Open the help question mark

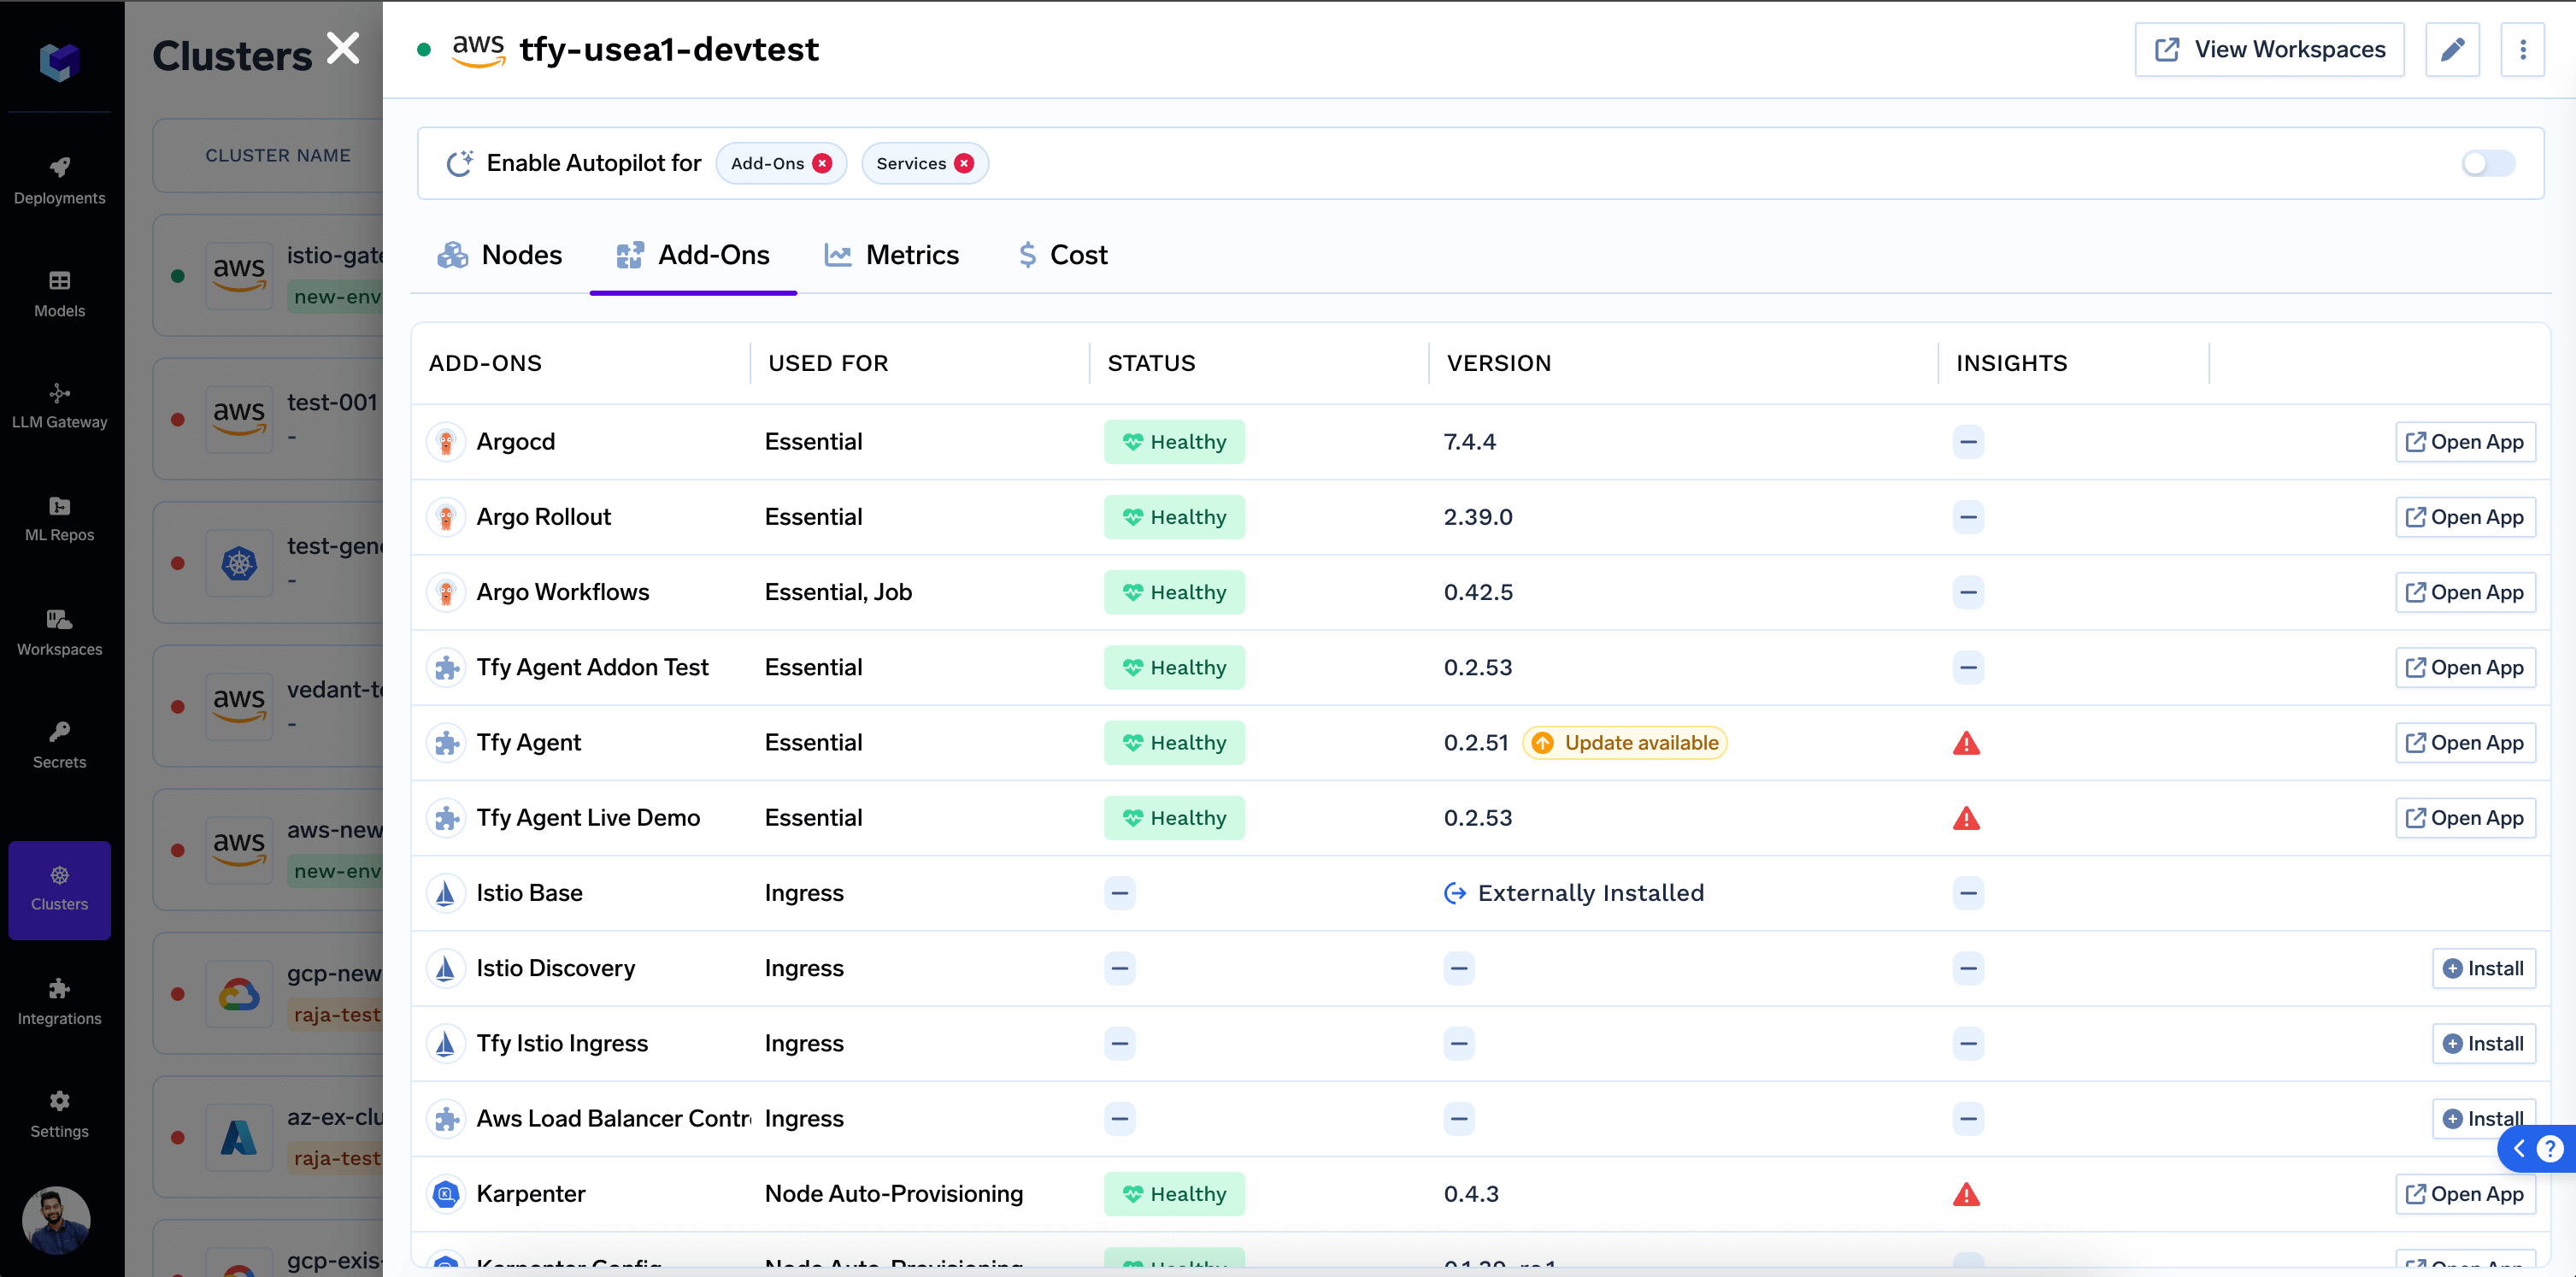pyautogui.click(x=2550, y=1148)
